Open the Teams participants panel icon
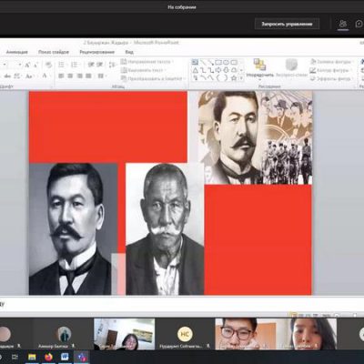 click(343, 24)
